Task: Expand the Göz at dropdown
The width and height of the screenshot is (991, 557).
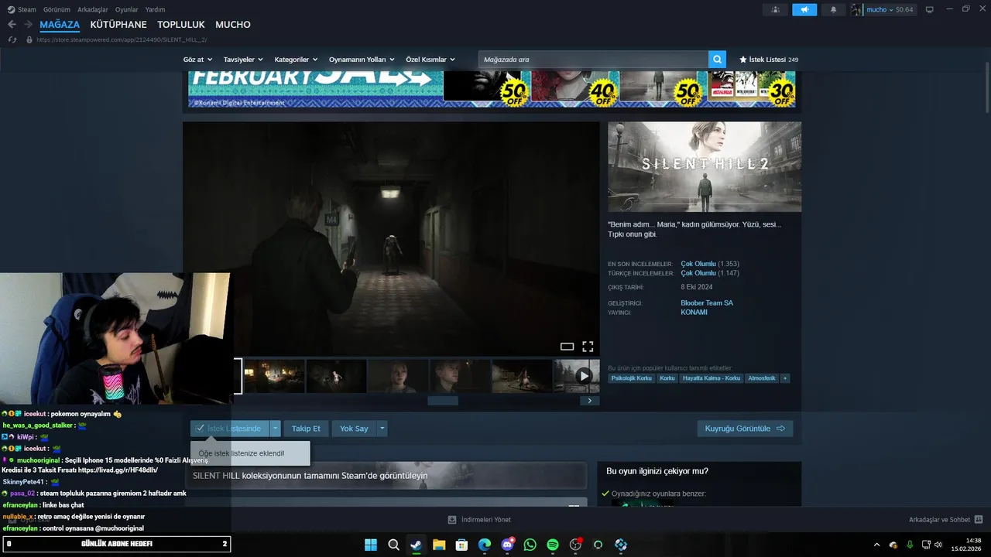Action: point(197,60)
